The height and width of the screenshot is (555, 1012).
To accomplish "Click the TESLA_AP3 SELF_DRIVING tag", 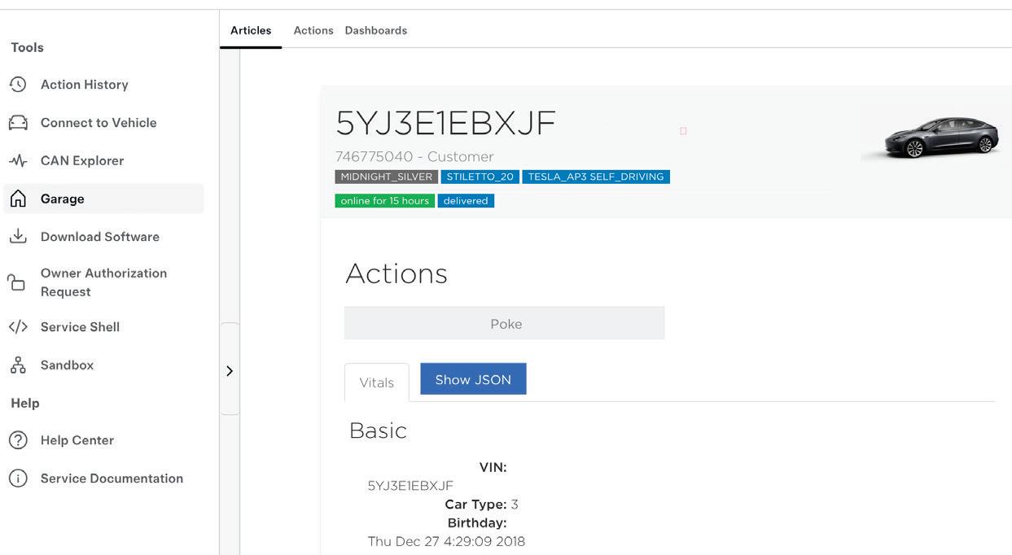I will pyautogui.click(x=596, y=177).
